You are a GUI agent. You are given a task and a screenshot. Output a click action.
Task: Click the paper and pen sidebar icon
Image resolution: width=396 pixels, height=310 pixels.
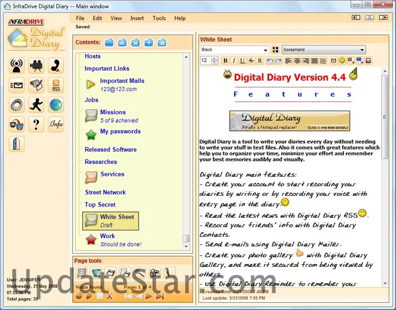click(36, 85)
